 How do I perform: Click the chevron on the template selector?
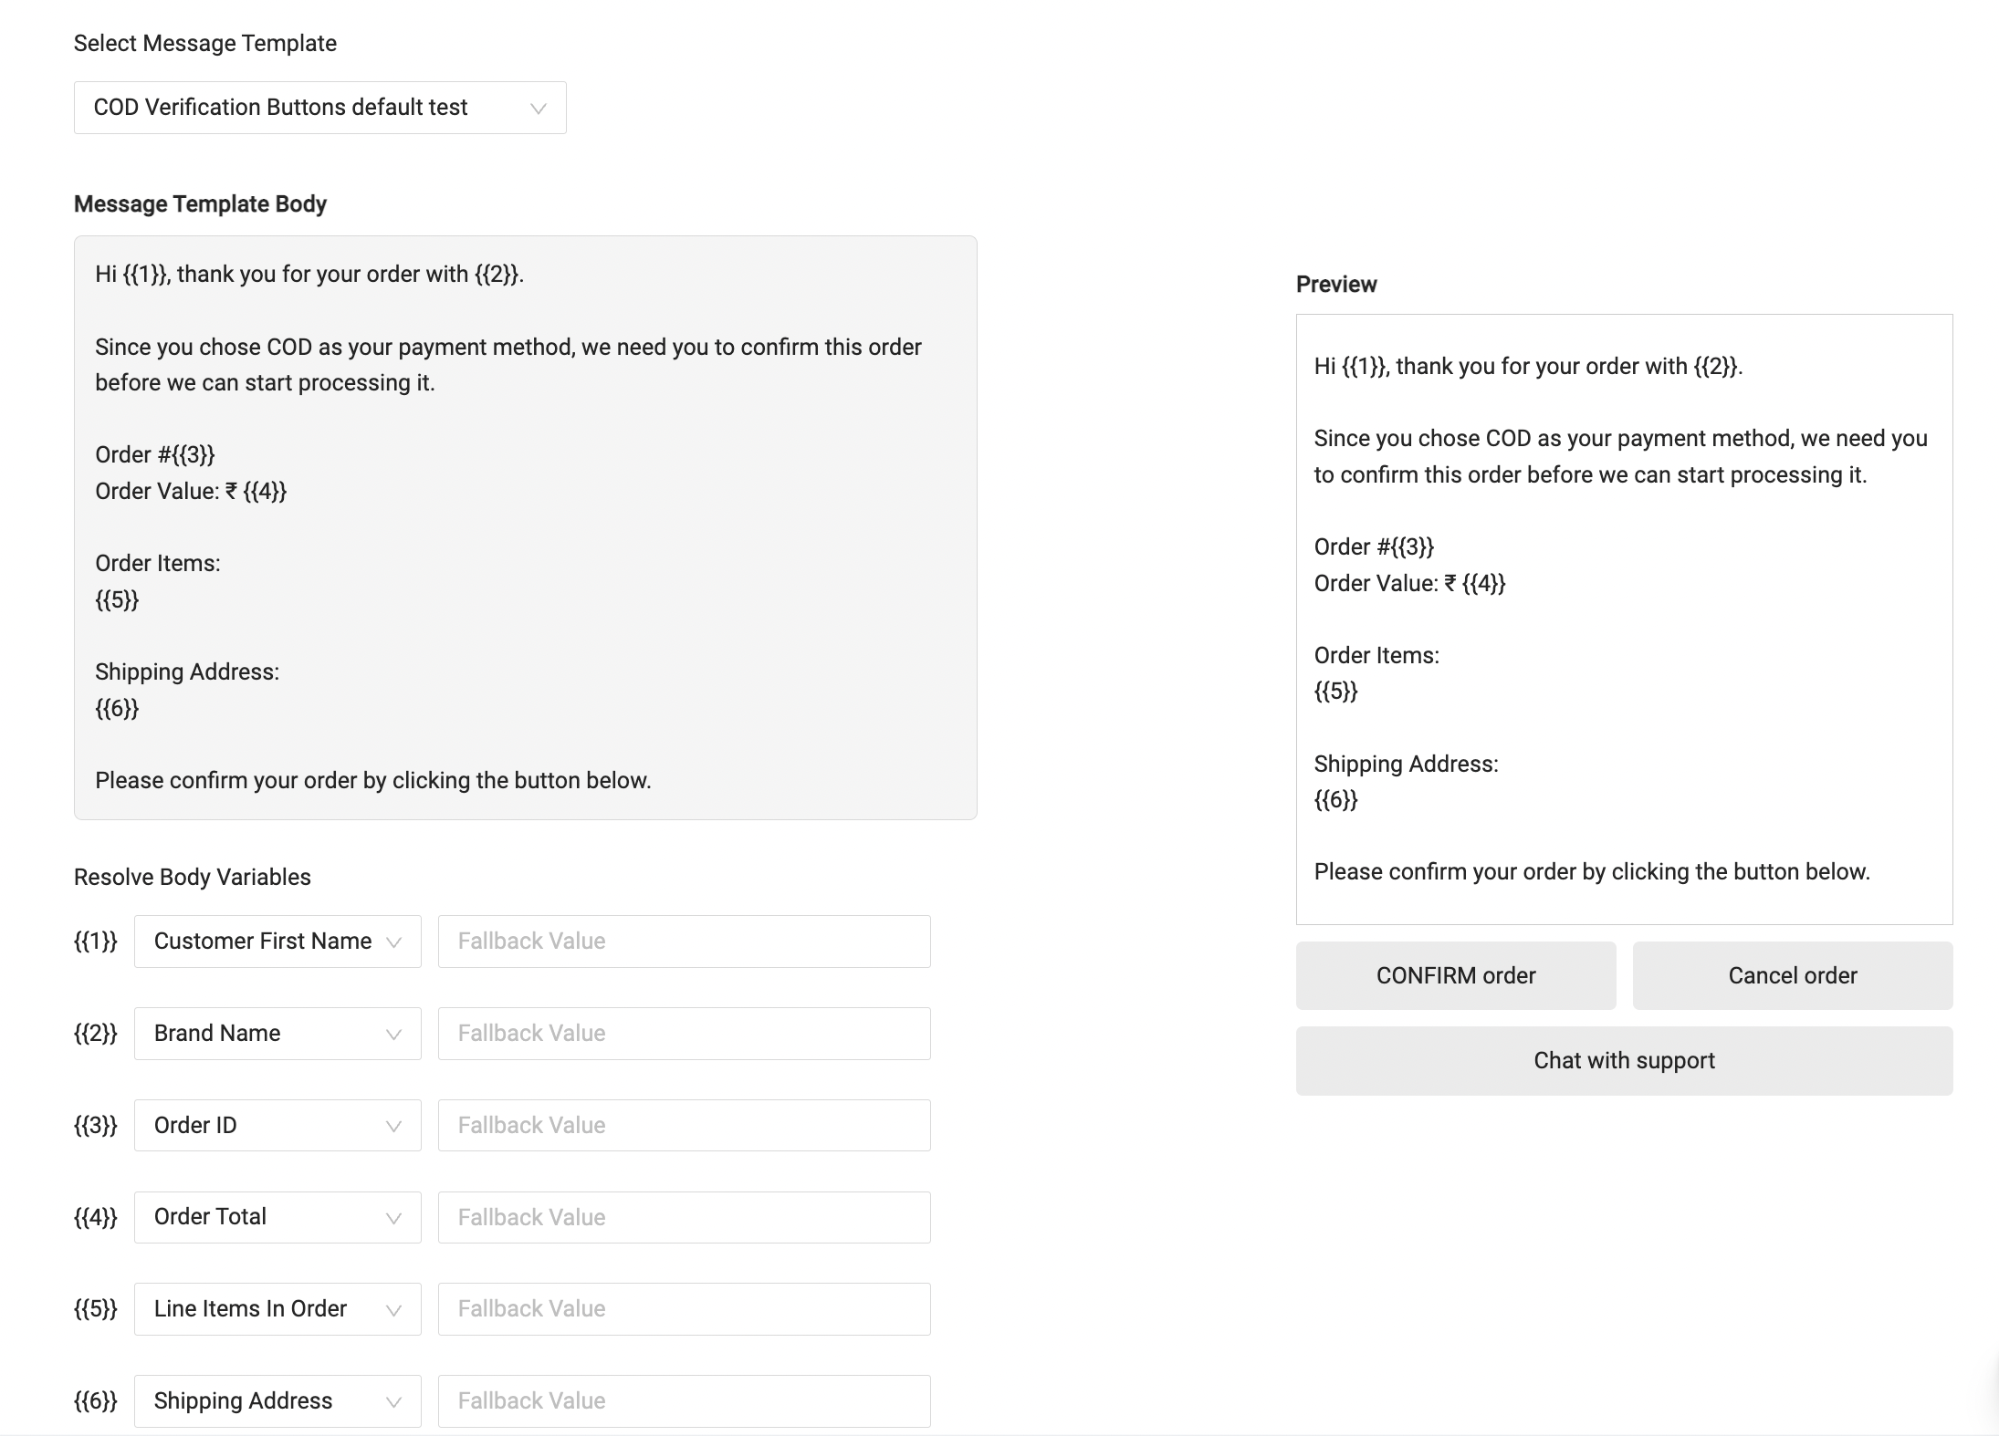tap(539, 107)
